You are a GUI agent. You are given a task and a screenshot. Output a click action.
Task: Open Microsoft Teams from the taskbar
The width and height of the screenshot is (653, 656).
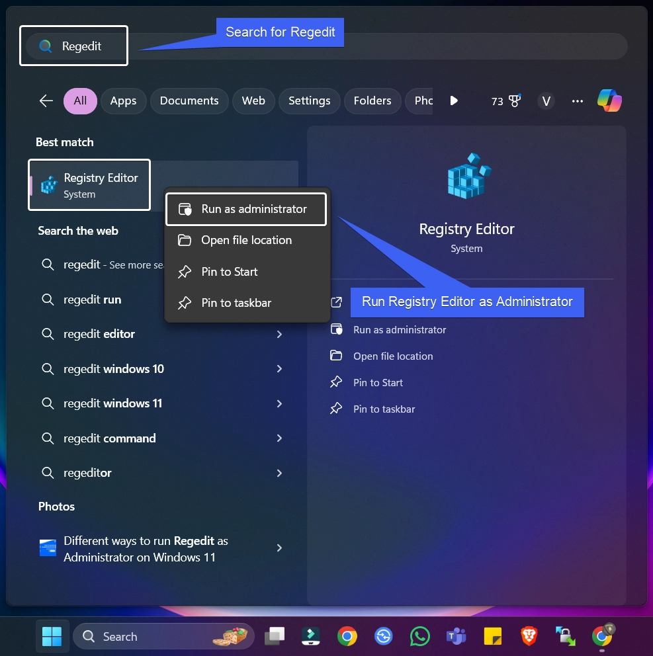tap(457, 636)
